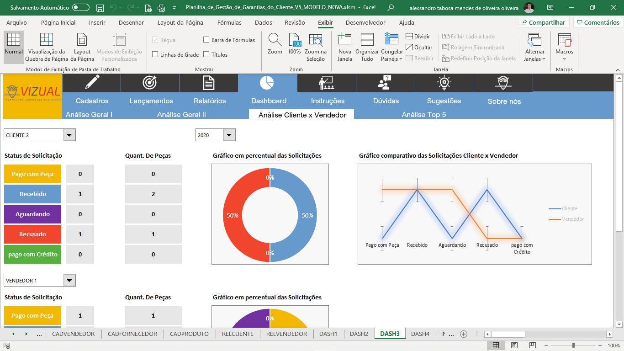Open the CLIENTE 2 dropdown
Viewport: 624px width, 351px height.
tap(69, 135)
